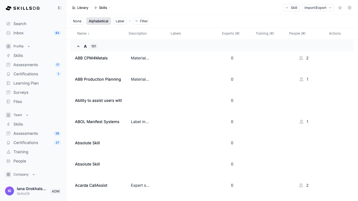Image resolution: width=358 pixels, height=201 pixels.
Task: Click people icon in ABB CPM4Metals row
Action: (301, 58)
